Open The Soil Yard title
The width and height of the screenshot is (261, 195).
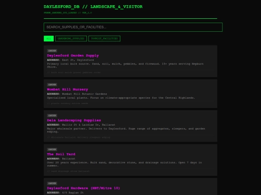(61, 154)
